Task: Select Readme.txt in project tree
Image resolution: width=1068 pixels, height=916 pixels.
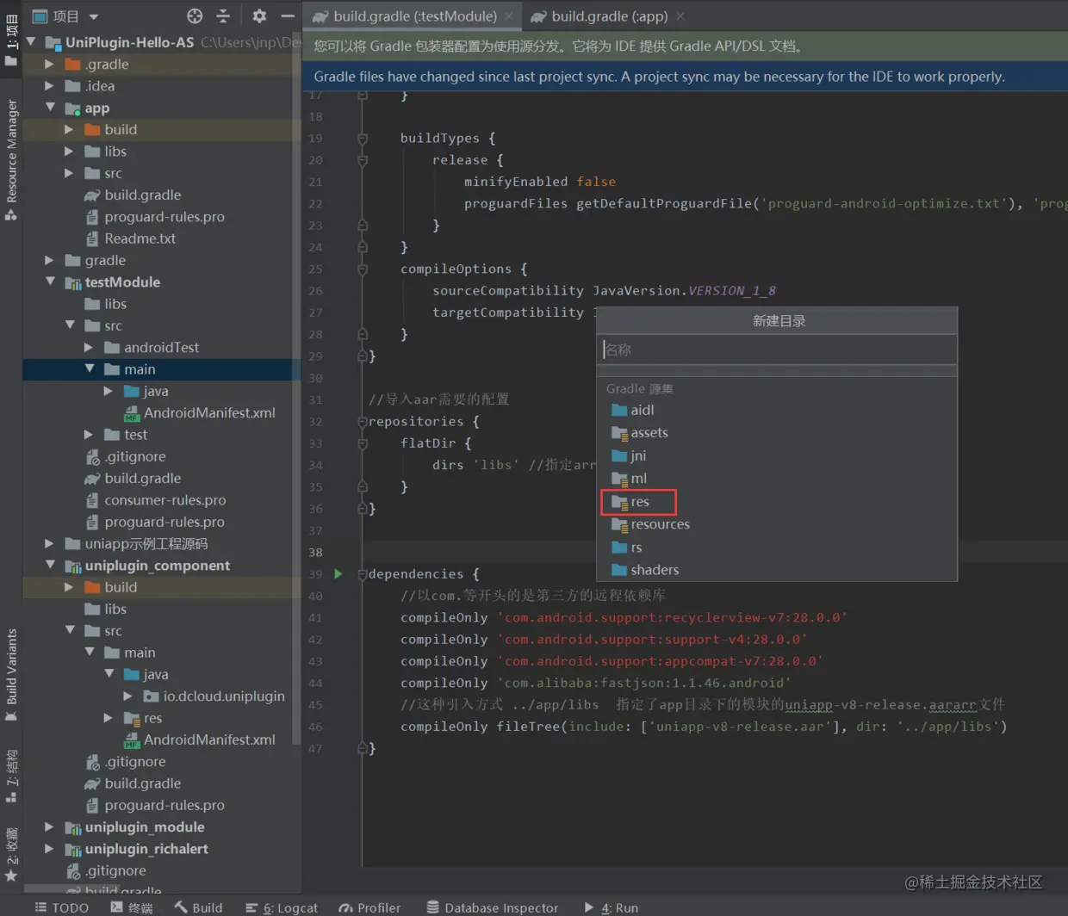Action: pos(130,238)
